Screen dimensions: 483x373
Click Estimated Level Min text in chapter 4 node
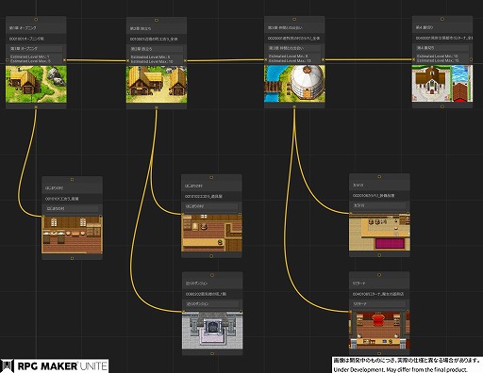tap(438, 57)
